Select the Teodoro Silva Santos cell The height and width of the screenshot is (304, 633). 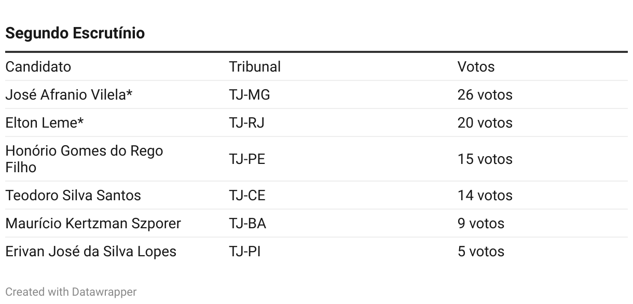pyautogui.click(x=73, y=196)
